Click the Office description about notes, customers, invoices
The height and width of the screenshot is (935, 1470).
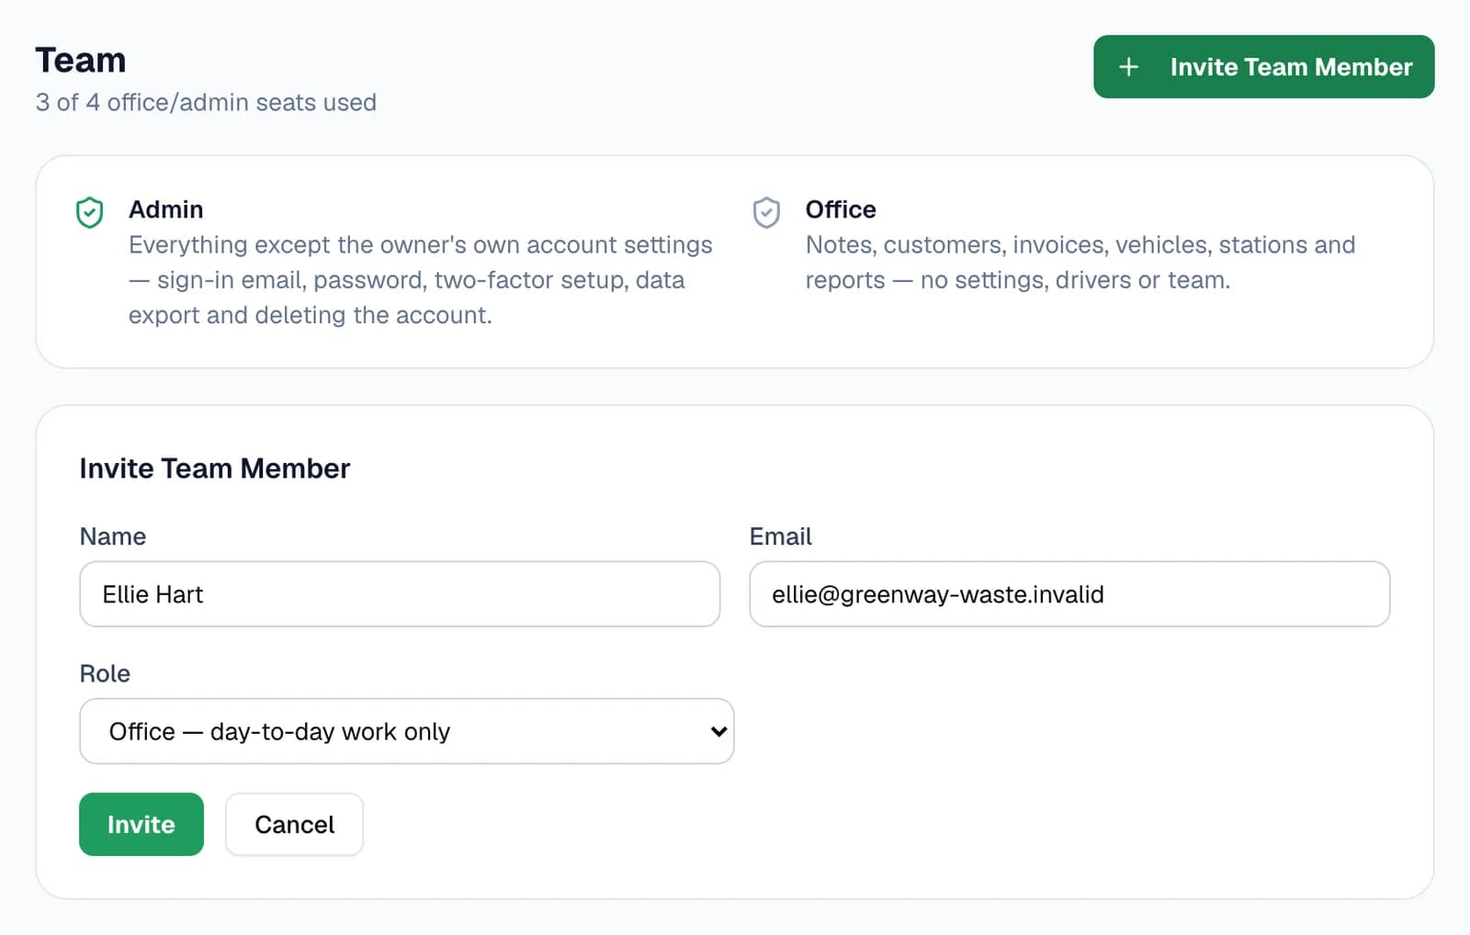1080,263
